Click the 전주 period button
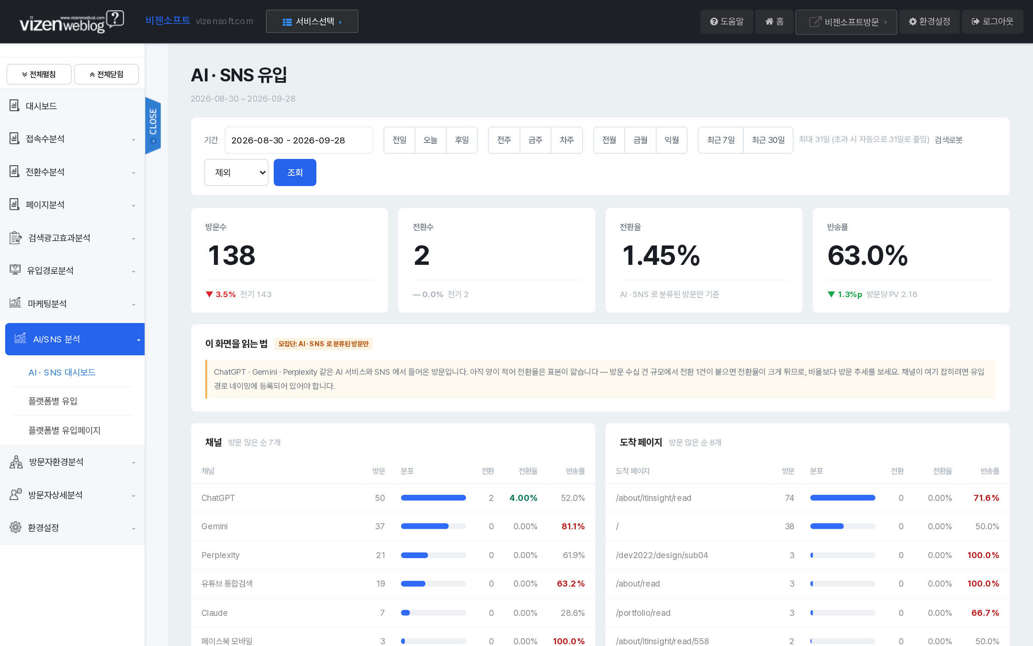The image size is (1033, 646). (x=504, y=140)
